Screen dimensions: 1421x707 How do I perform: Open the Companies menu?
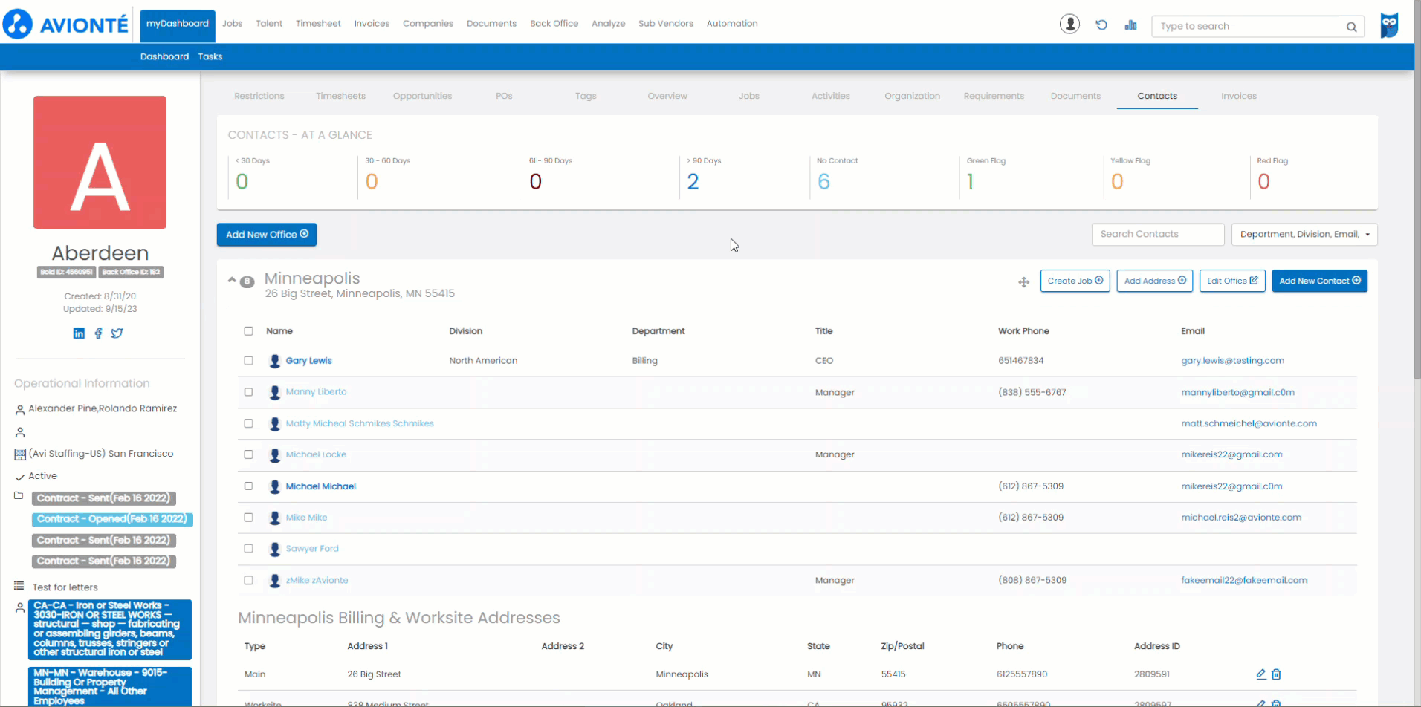tap(427, 24)
